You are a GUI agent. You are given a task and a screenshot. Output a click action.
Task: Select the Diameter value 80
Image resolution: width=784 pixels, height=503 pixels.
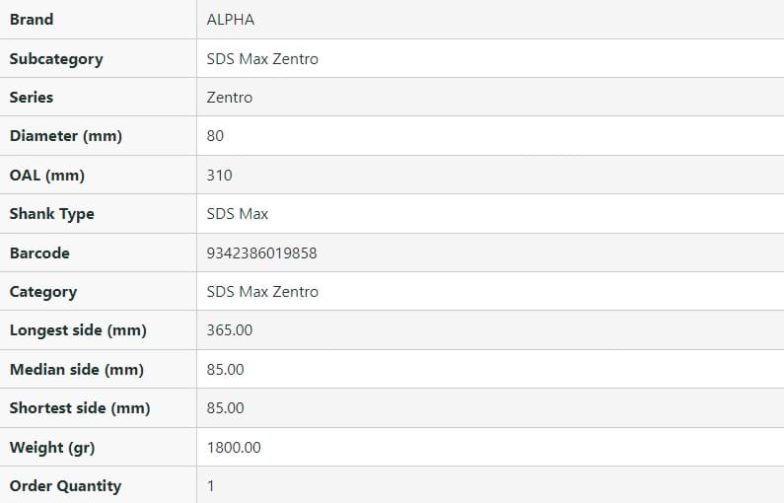coord(216,136)
